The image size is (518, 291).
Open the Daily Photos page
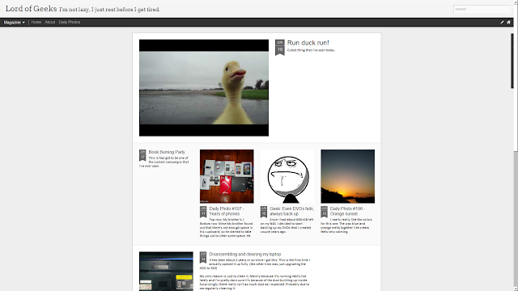(x=70, y=22)
